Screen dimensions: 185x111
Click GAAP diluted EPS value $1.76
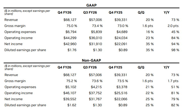(72, 50)
